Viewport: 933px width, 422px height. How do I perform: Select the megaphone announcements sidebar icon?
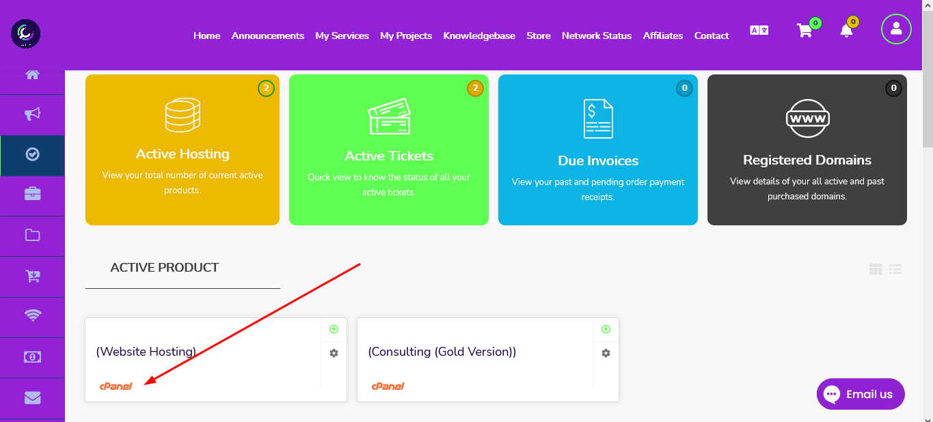pyautogui.click(x=32, y=114)
